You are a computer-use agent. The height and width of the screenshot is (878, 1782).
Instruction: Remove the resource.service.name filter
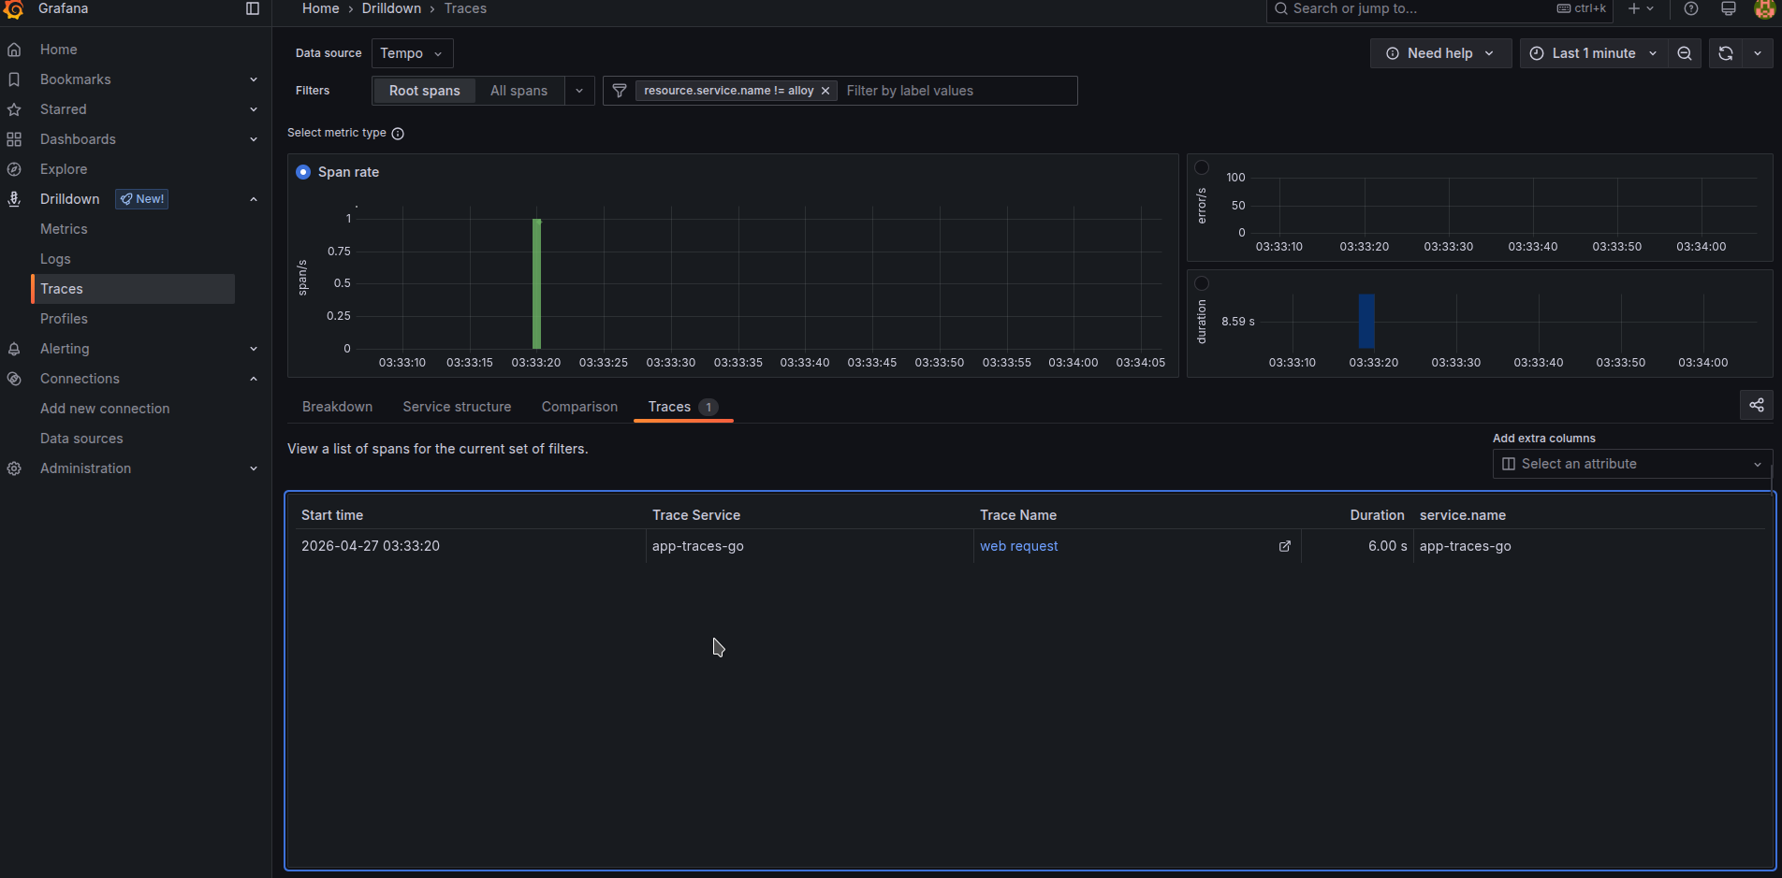point(825,91)
